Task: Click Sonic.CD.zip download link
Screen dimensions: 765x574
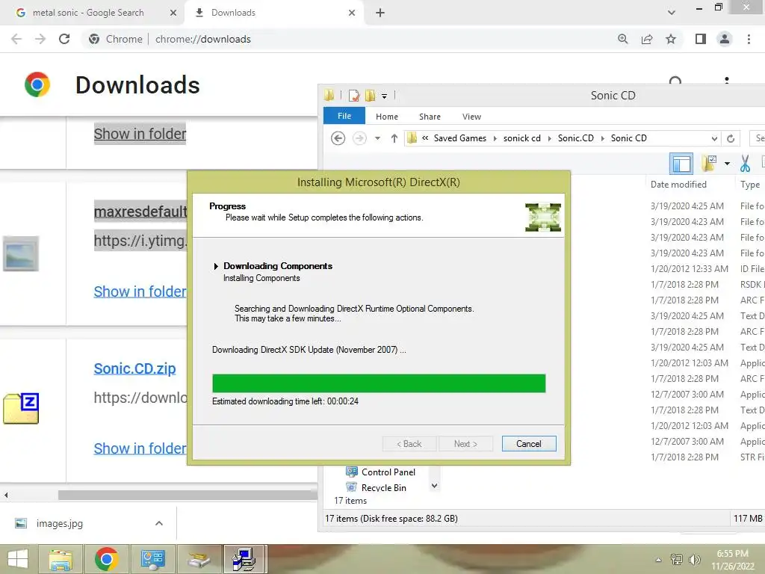Action: (x=134, y=368)
